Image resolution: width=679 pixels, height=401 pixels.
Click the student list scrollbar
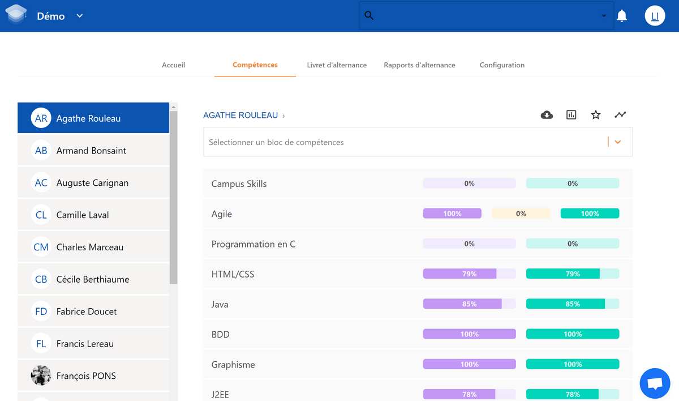point(174,197)
